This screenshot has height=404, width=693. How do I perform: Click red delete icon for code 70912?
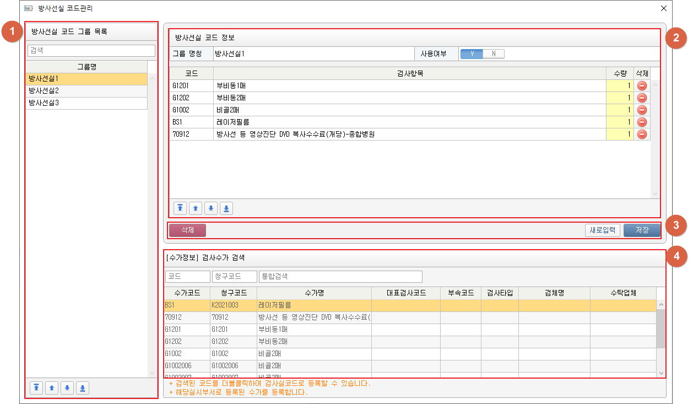[642, 134]
